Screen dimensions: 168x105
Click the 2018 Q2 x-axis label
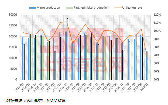click(x=125, y=87)
